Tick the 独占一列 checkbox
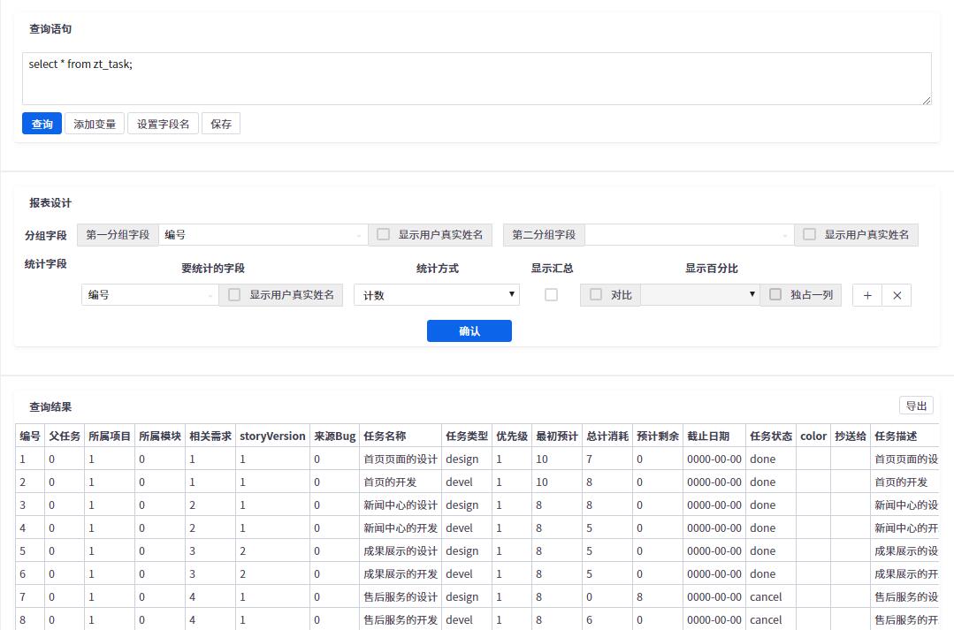The height and width of the screenshot is (630, 954). click(775, 294)
